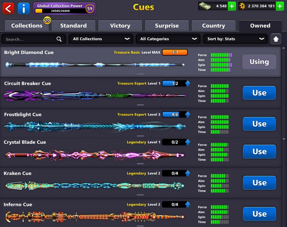Click upgrade arrow for Circuit Breaker Cue
This screenshot has height=227, width=287.
click(x=188, y=84)
